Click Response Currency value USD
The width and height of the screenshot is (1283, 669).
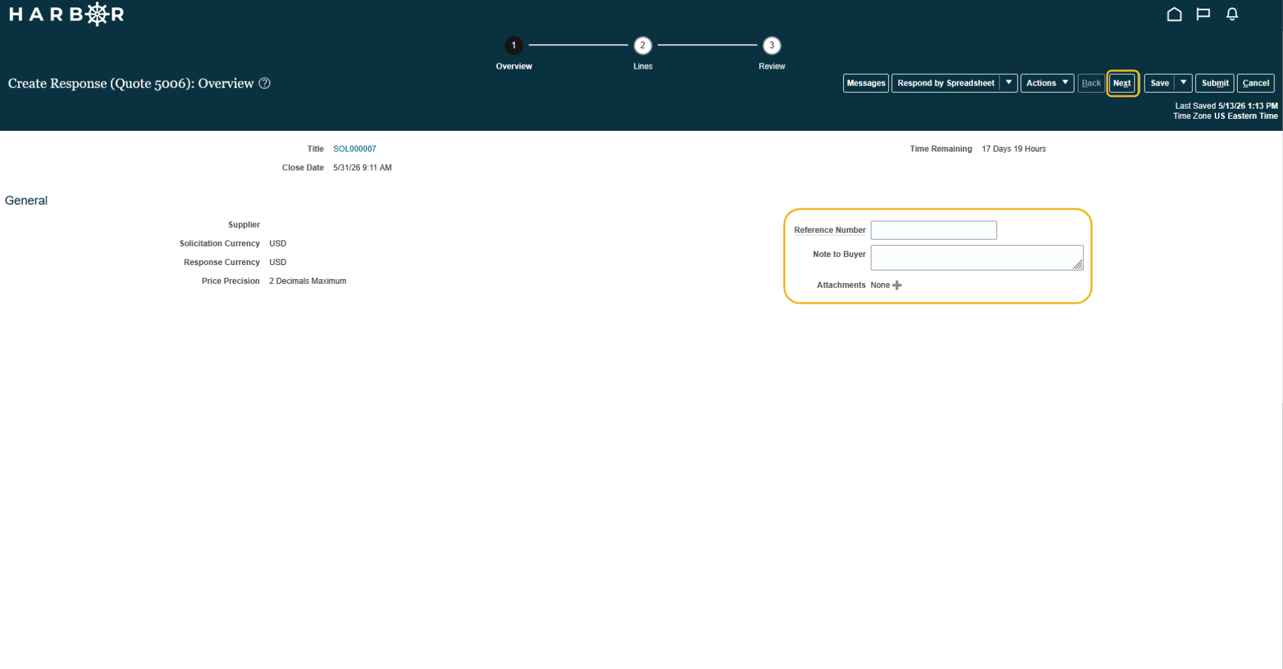[277, 262]
